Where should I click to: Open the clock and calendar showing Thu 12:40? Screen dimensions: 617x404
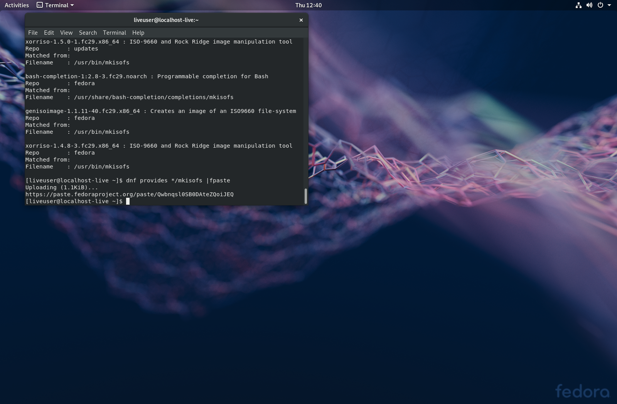[308, 5]
